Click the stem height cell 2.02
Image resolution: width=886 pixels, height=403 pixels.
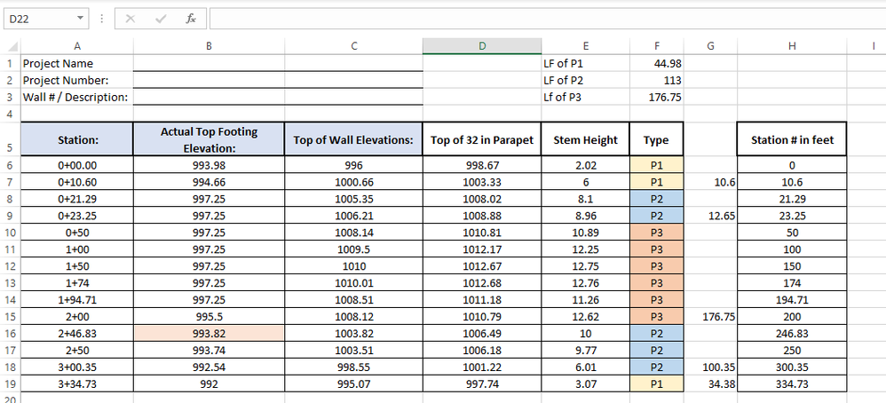pos(585,165)
